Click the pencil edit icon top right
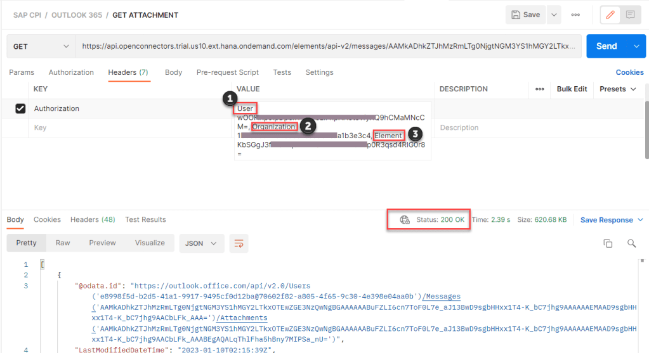This screenshot has height=353, width=649. (x=610, y=15)
